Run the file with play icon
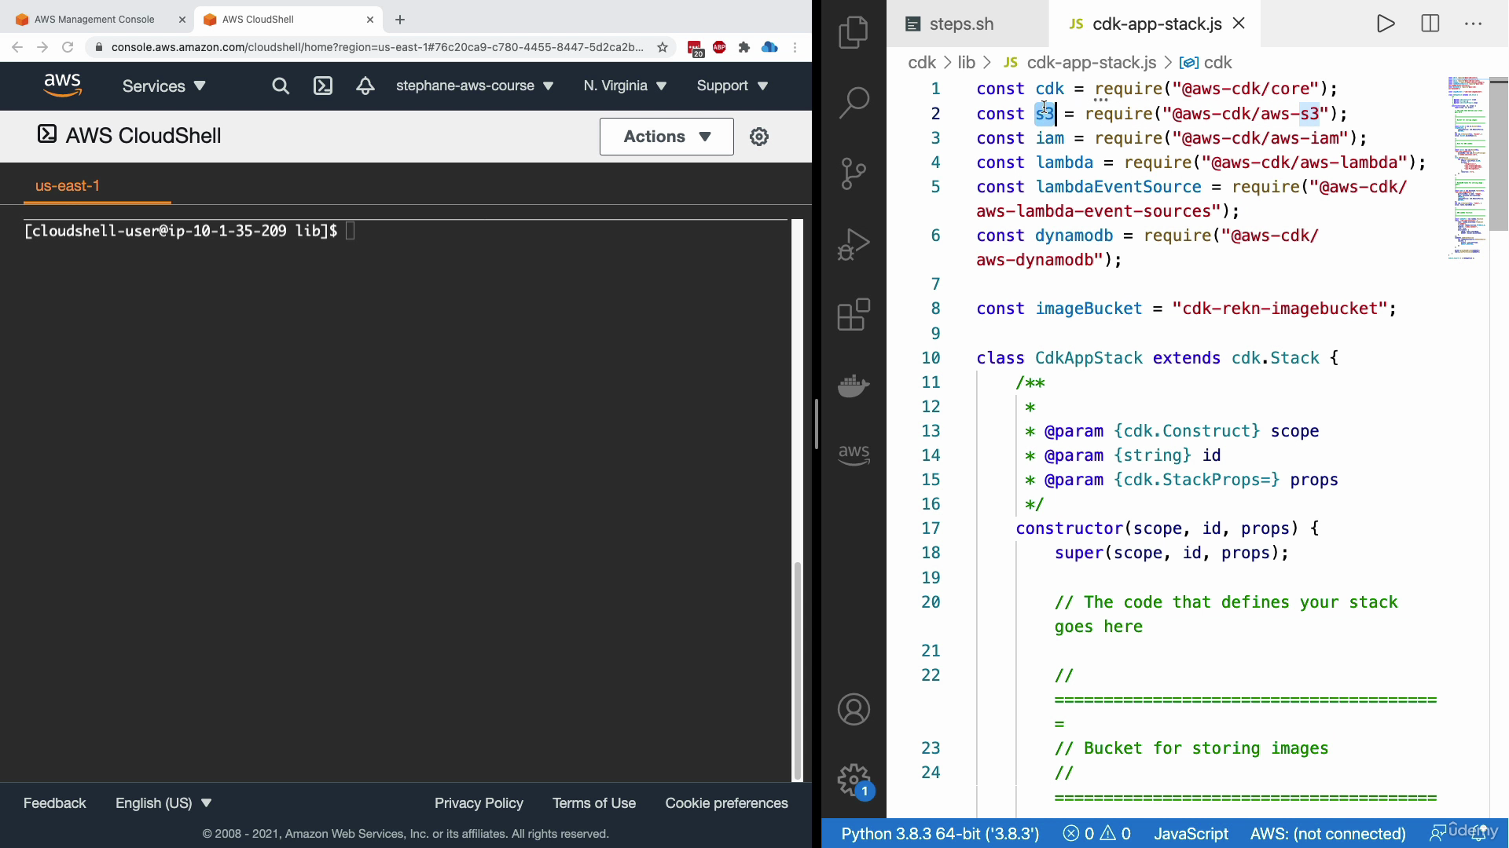Image resolution: width=1509 pixels, height=848 pixels. tap(1386, 24)
